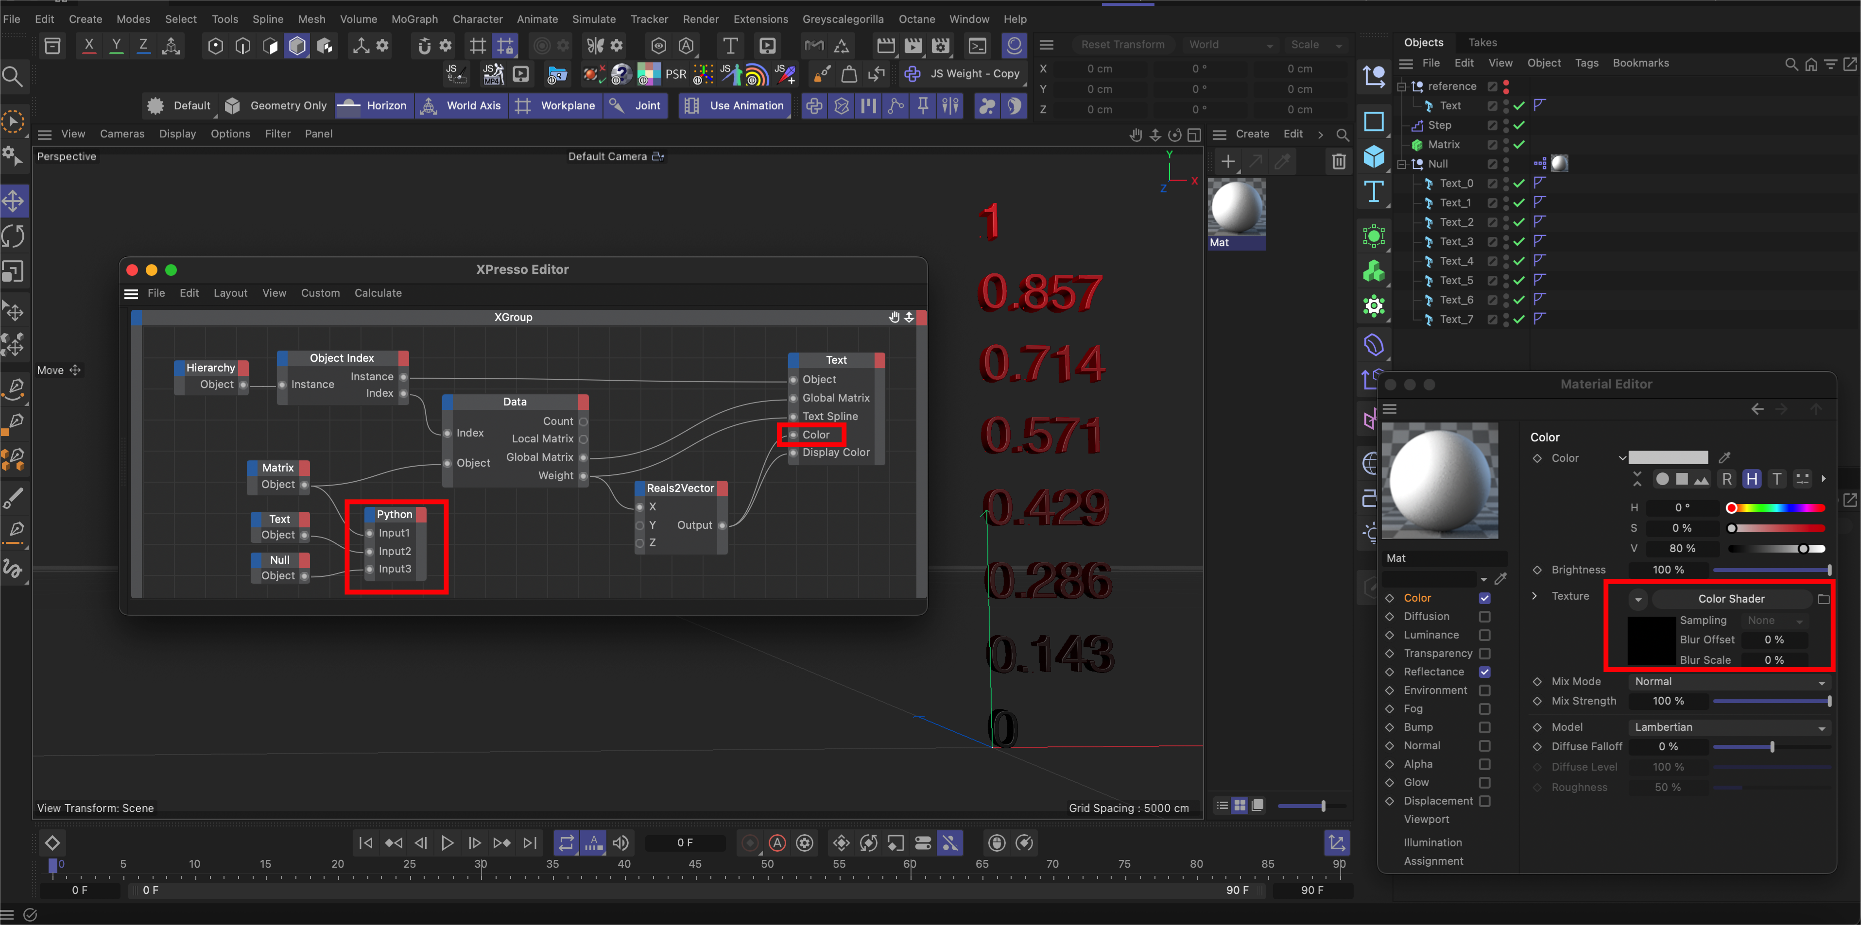Open the Octane menu
Viewport: 1861px width, 925px height.
click(917, 19)
